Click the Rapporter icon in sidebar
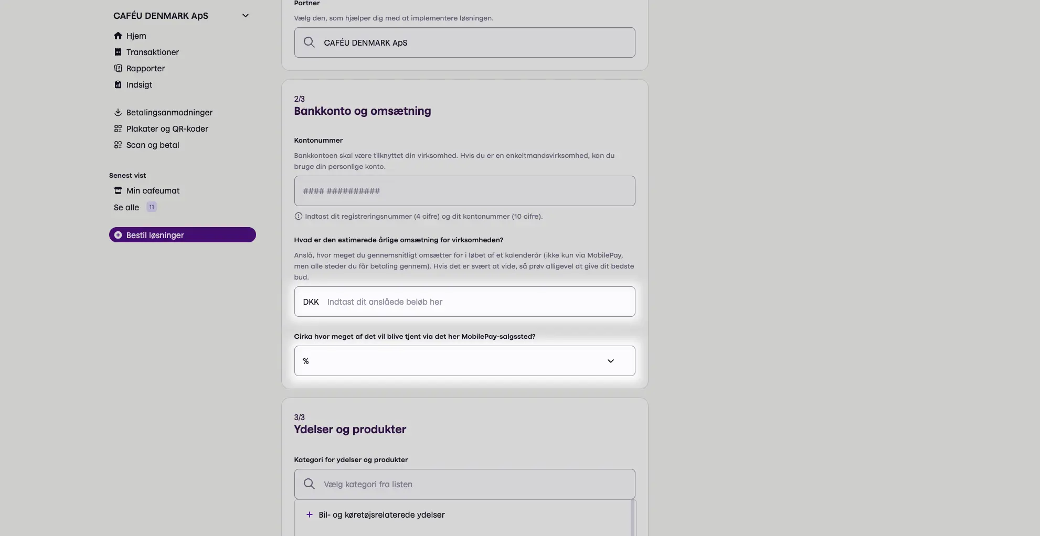 pos(118,68)
